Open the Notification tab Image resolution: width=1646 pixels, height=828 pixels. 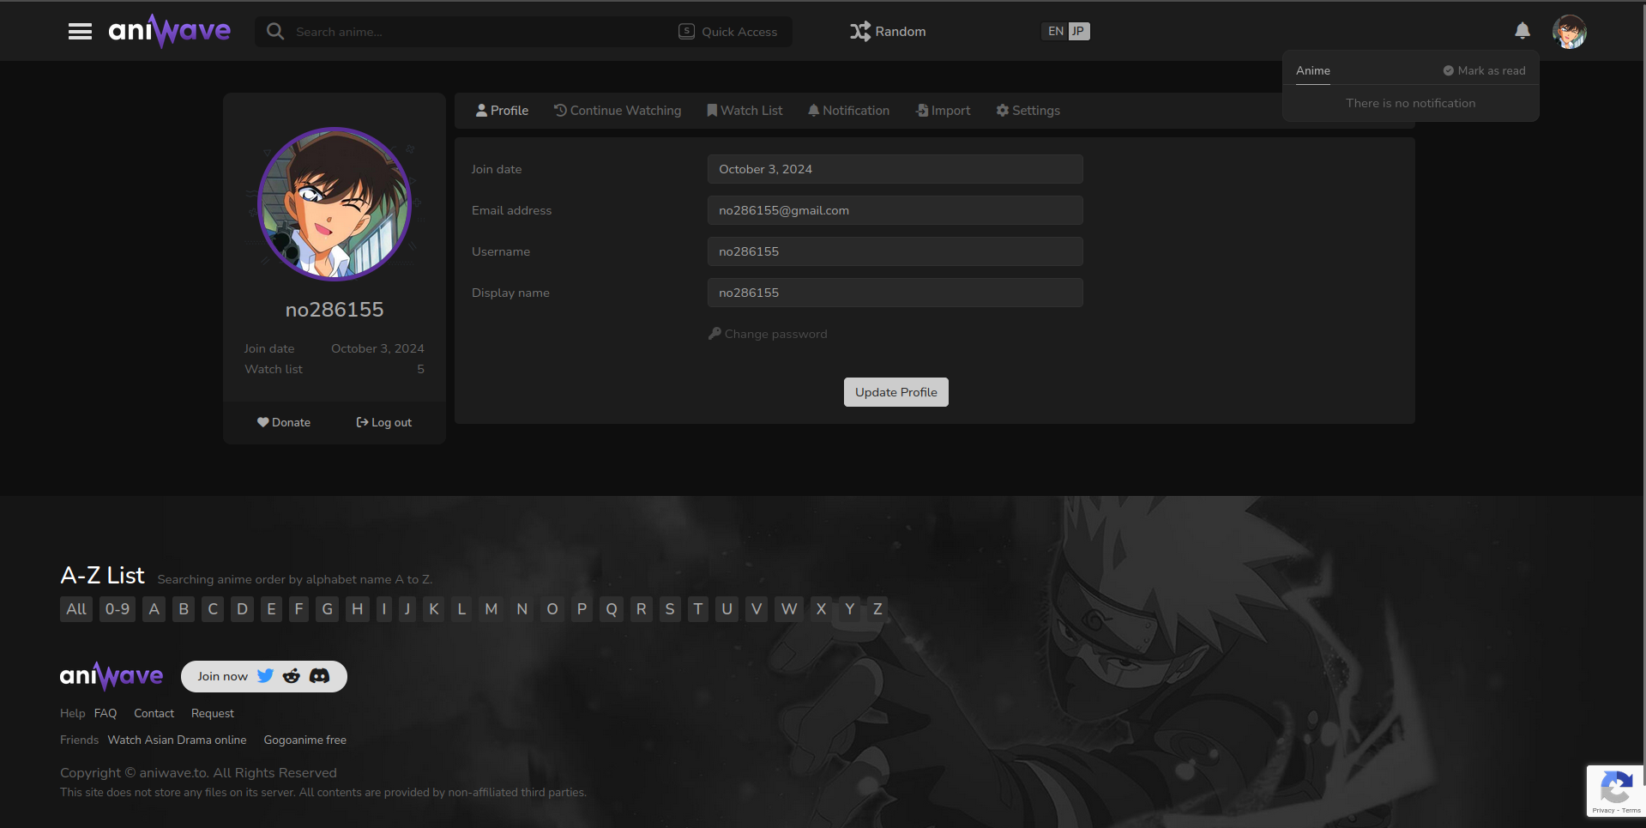[x=849, y=111]
